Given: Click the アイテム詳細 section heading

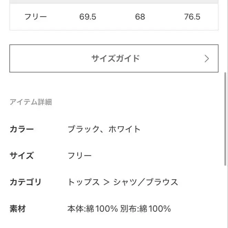Looking at the screenshot, I should click(x=31, y=102).
